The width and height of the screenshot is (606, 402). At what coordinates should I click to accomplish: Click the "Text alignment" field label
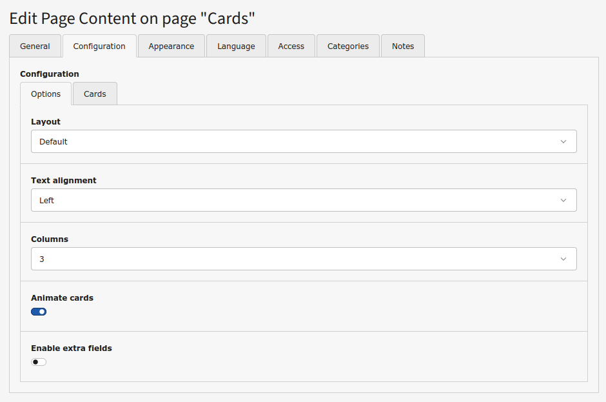pyautogui.click(x=64, y=181)
